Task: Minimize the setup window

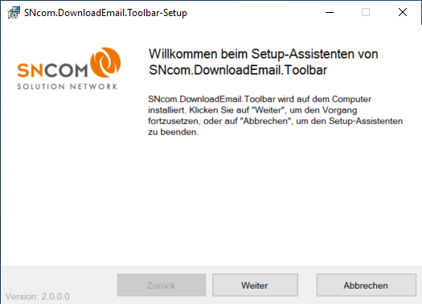Action: point(330,12)
